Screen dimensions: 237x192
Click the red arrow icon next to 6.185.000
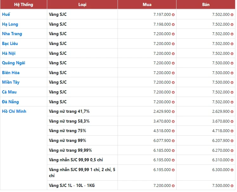(173, 150)
